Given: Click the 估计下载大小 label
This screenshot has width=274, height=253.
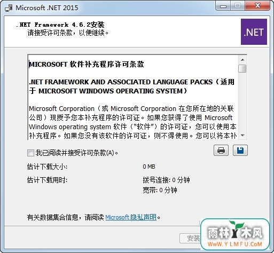Looking at the screenshot, I should pos(47,167).
